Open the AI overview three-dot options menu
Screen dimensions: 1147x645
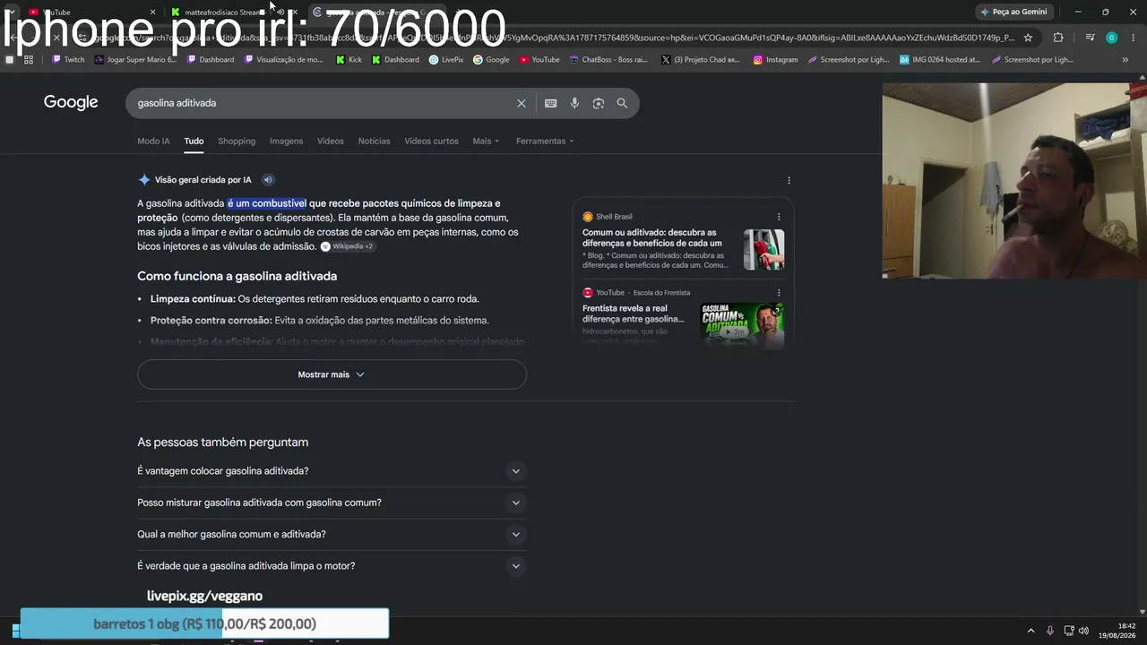(789, 180)
